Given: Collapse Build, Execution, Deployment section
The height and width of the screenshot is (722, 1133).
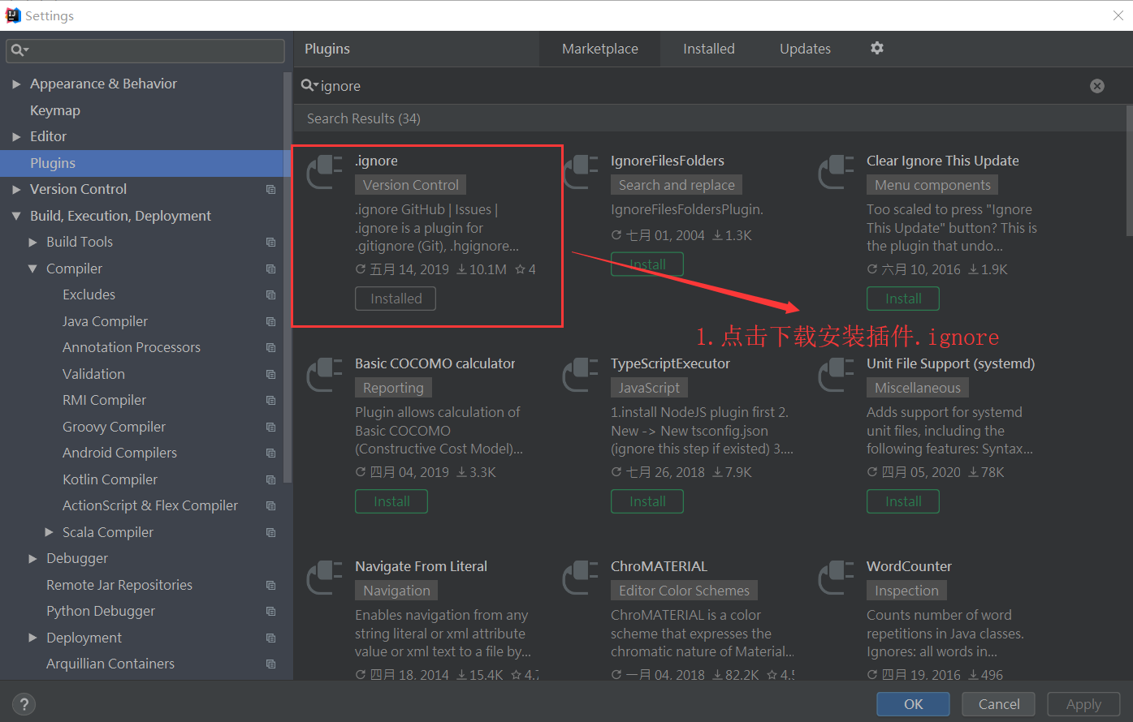Looking at the screenshot, I should point(16,216).
